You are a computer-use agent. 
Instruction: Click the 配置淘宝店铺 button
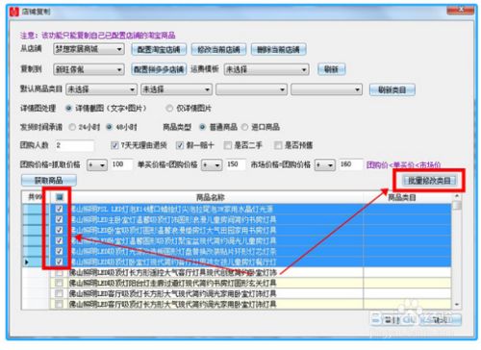click(x=159, y=50)
